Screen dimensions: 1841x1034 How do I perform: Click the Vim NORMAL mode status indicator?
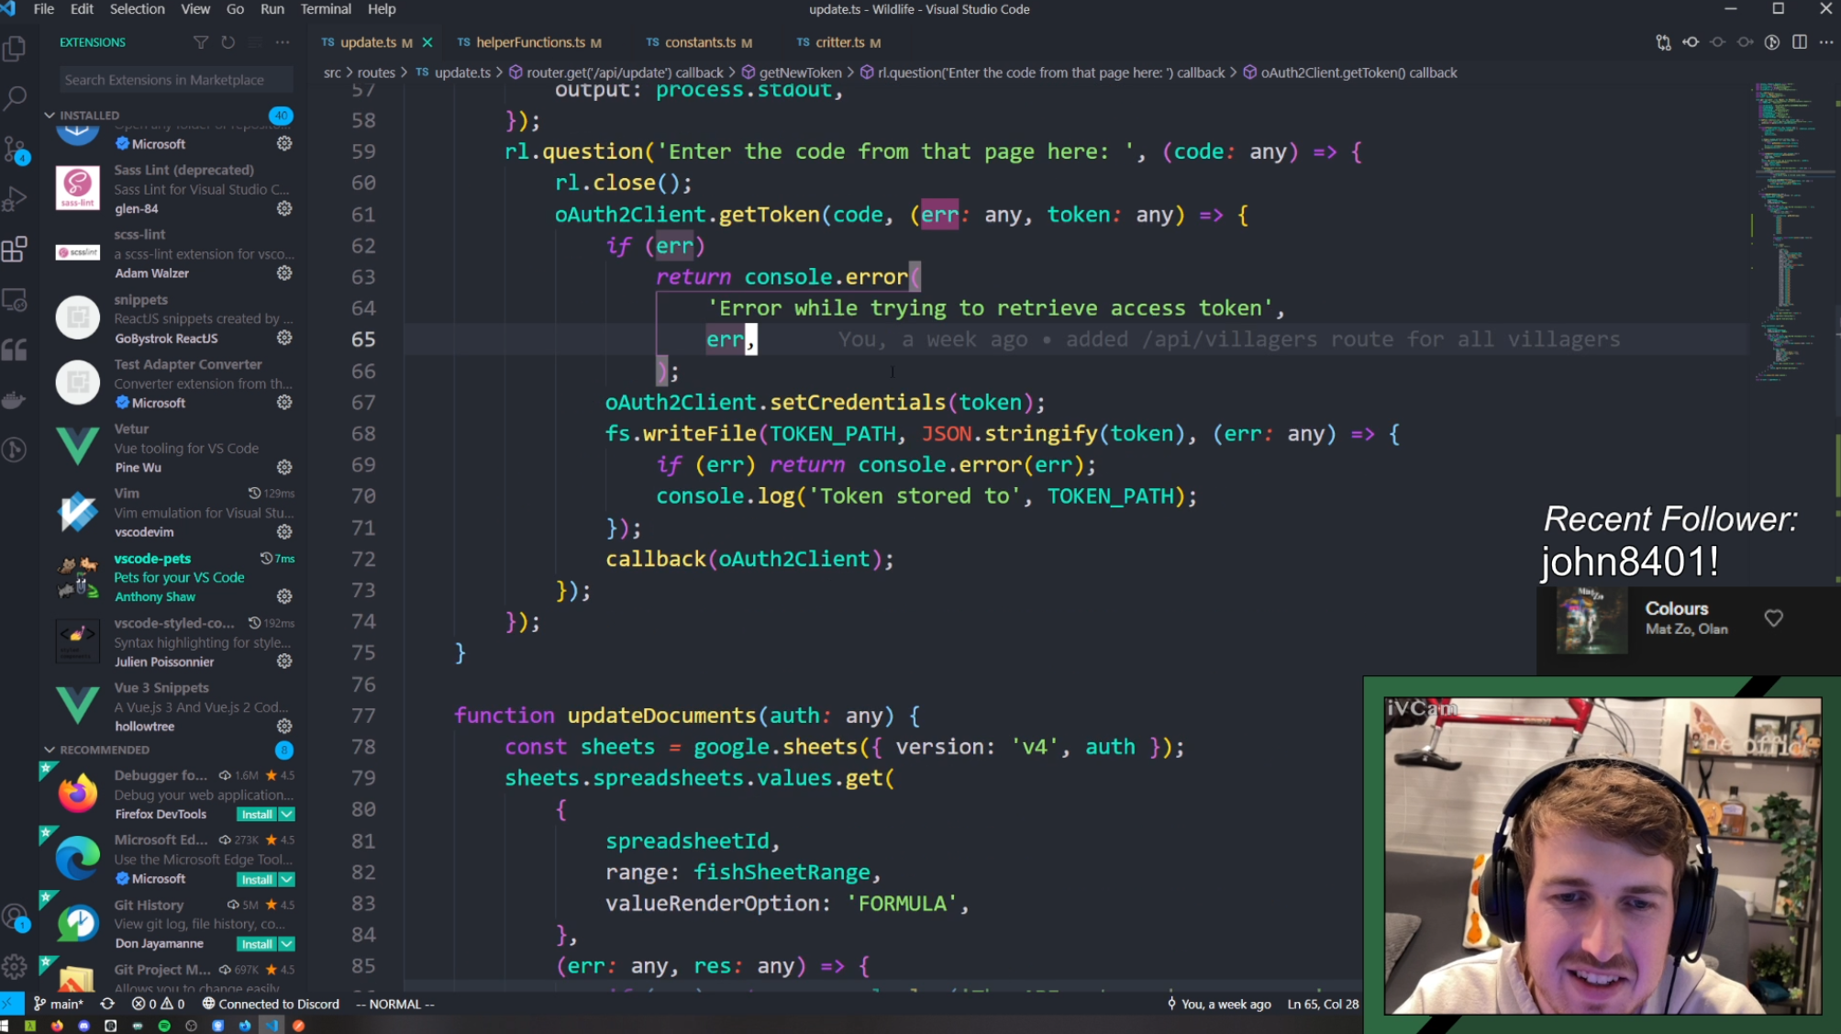[395, 1004]
